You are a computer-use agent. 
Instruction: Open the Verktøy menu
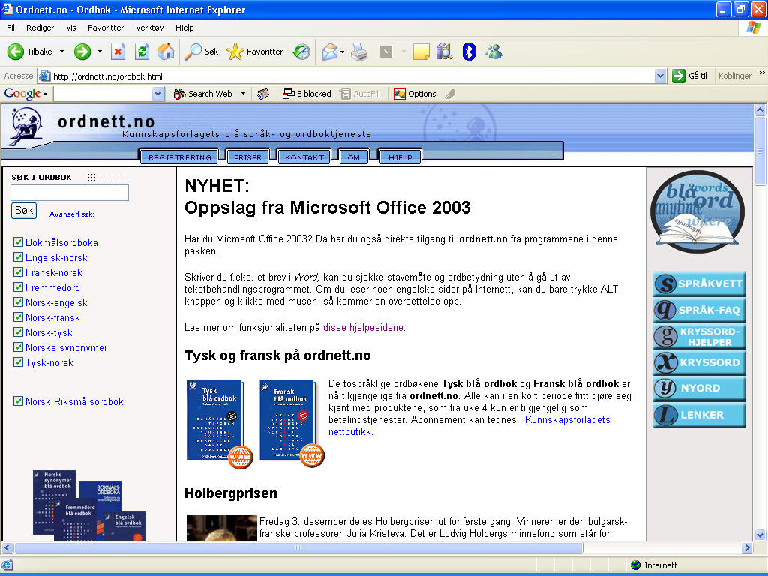[150, 28]
